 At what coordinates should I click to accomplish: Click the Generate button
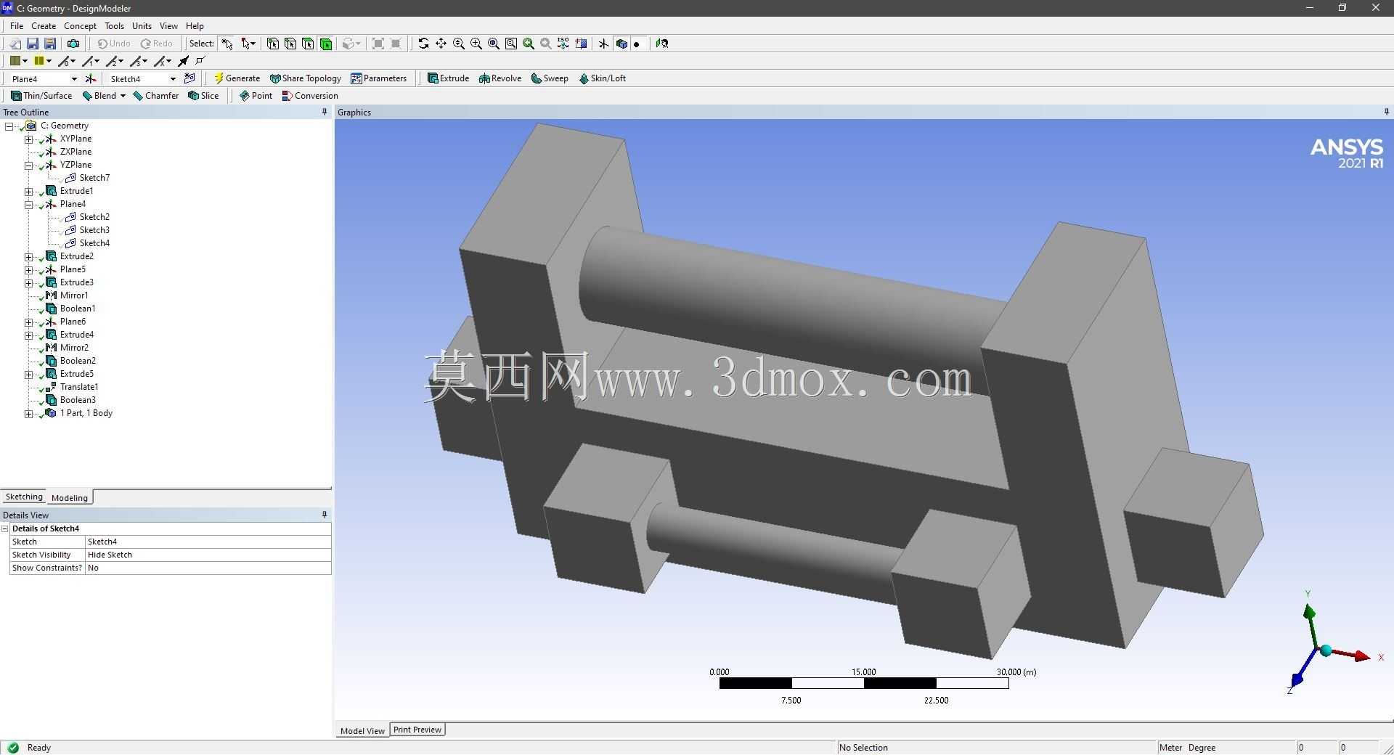[237, 78]
